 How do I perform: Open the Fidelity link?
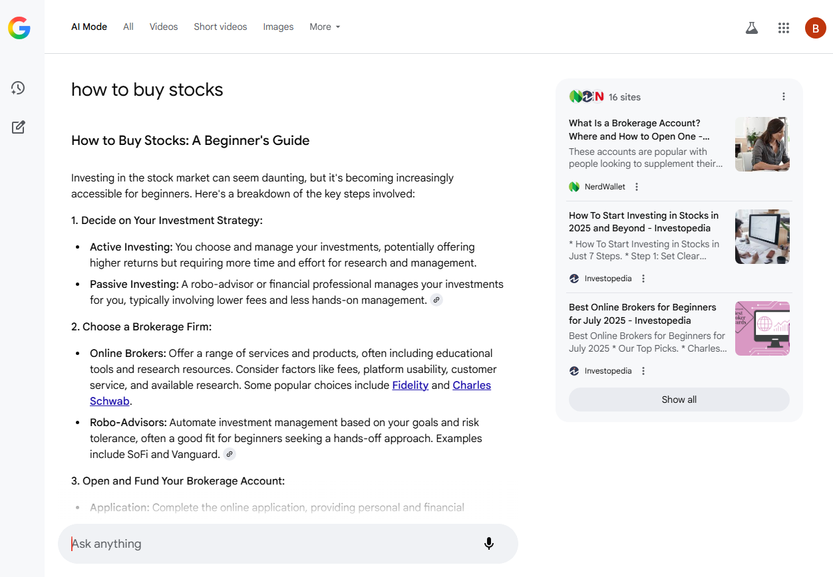[x=411, y=385]
